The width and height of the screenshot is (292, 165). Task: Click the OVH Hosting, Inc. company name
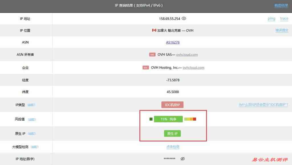click(165, 68)
